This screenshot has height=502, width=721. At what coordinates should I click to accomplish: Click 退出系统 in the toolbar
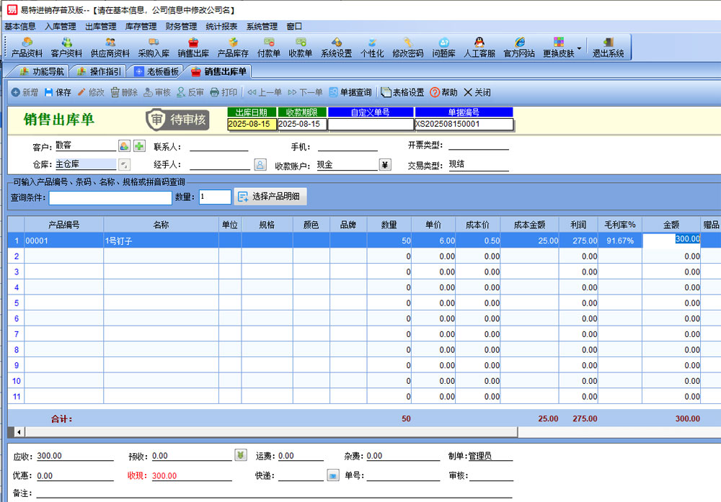[x=608, y=48]
